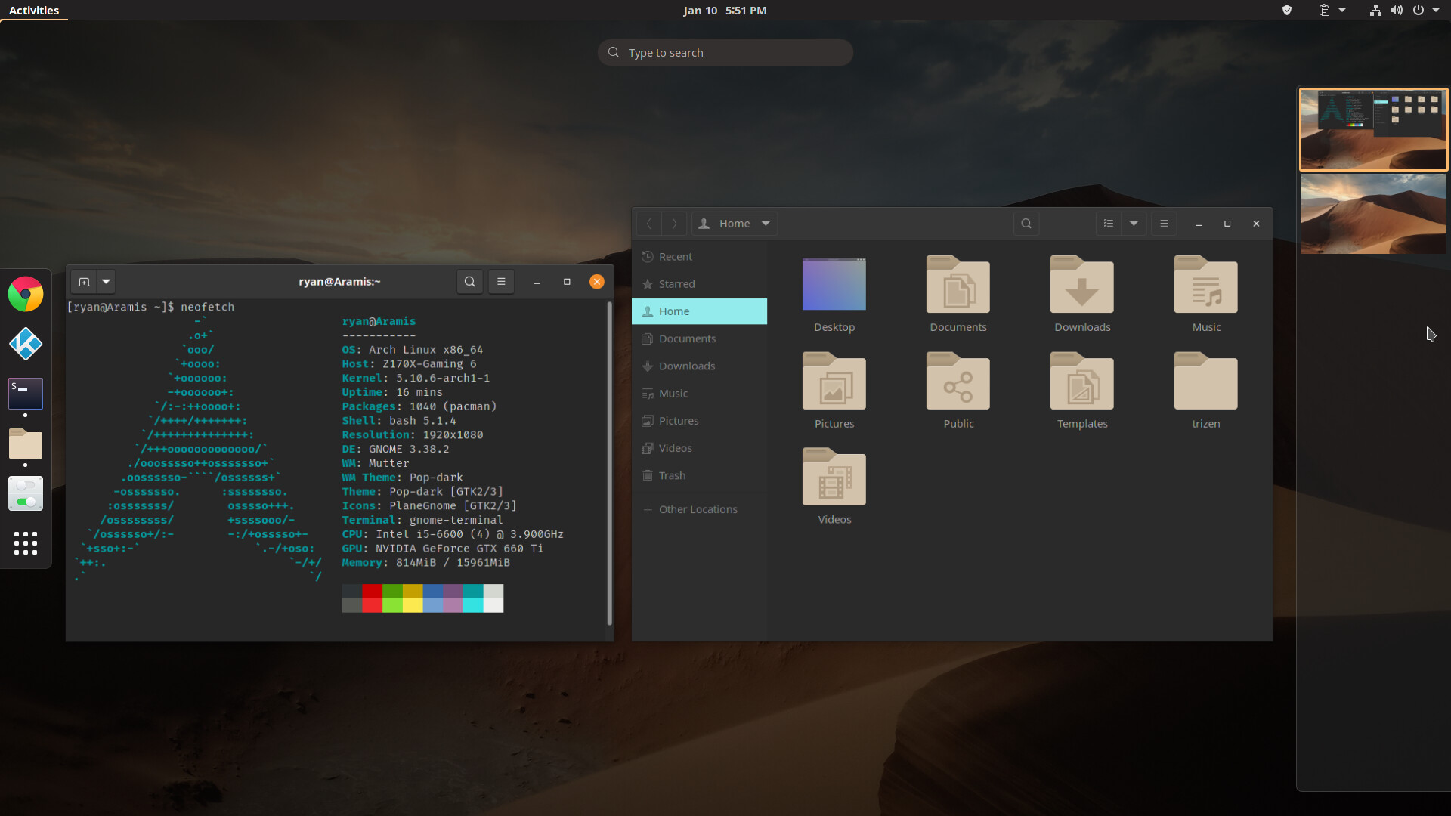Open GNOME Tweaks from the dock
1451x816 pixels.
coord(25,493)
